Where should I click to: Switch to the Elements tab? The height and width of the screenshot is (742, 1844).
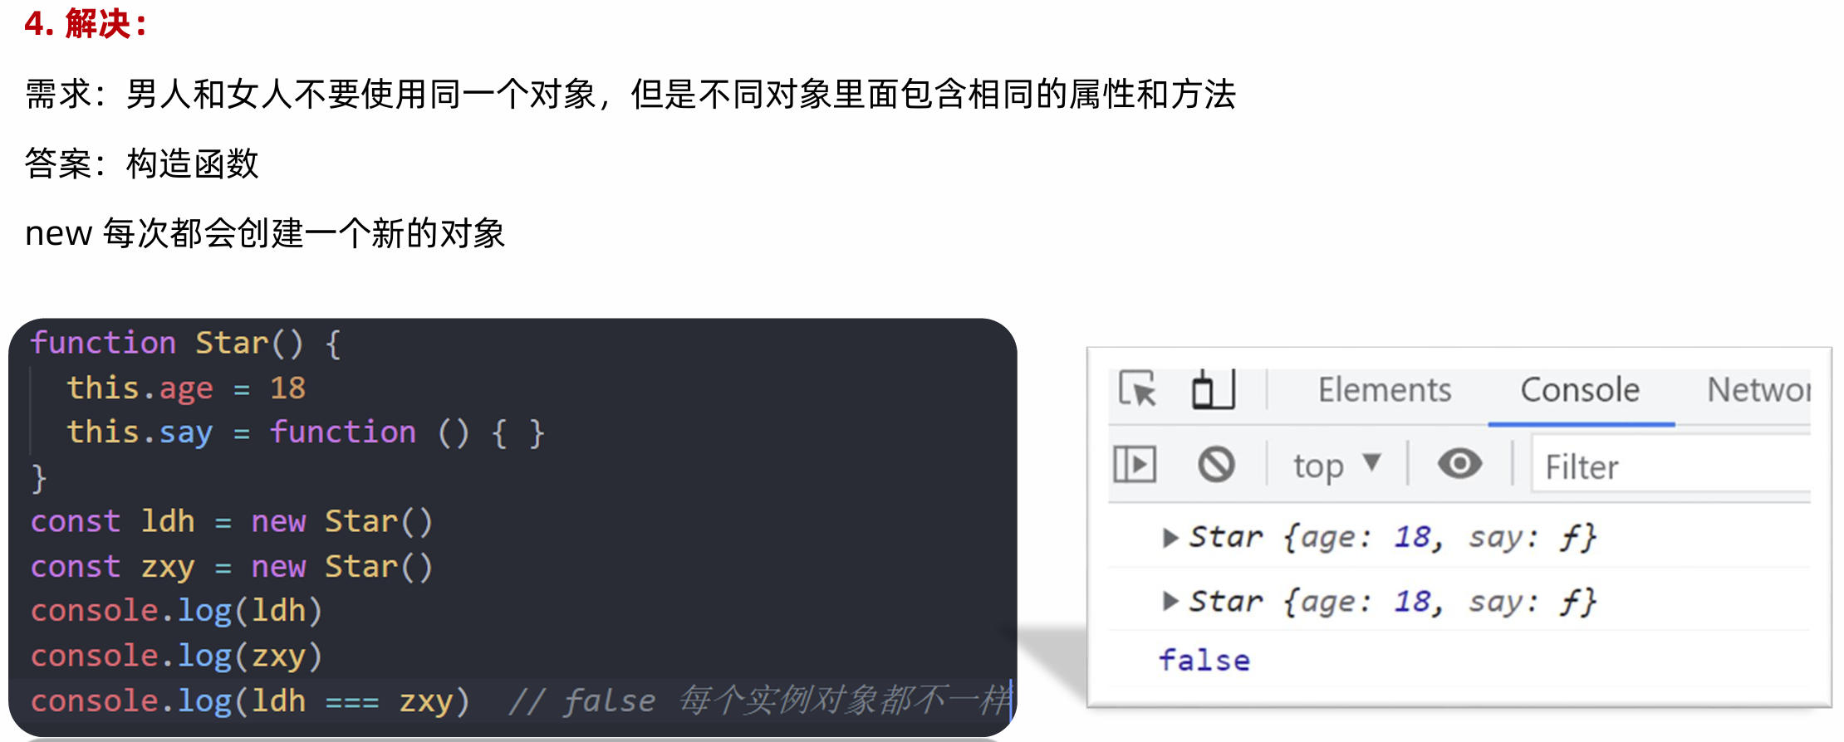[1385, 390]
